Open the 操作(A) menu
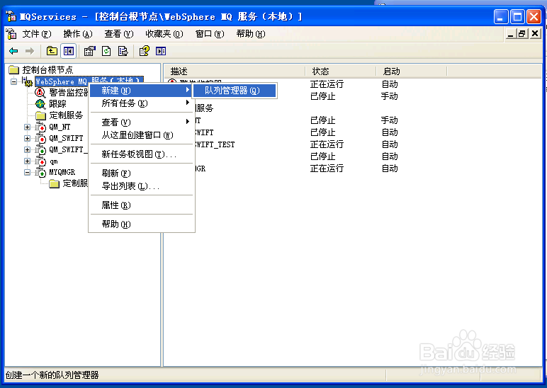The image size is (547, 388). (78, 34)
